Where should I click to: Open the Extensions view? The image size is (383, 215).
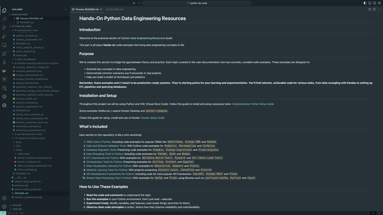4,54
